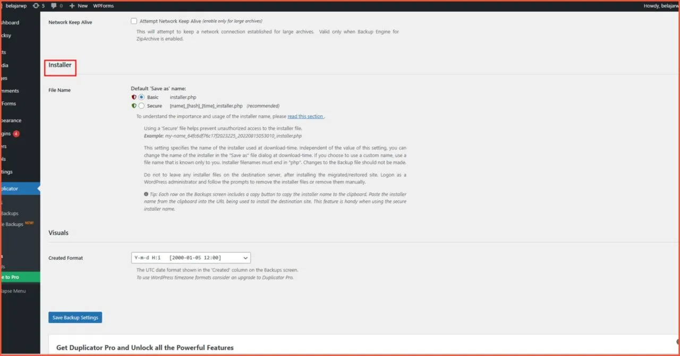Click the comments bubble in the admin bar
The image size is (680, 356).
54,5
